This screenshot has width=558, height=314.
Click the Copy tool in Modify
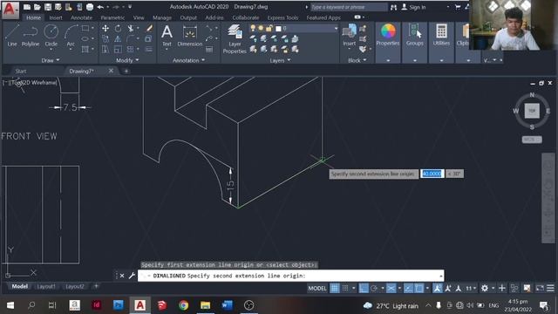click(x=105, y=38)
